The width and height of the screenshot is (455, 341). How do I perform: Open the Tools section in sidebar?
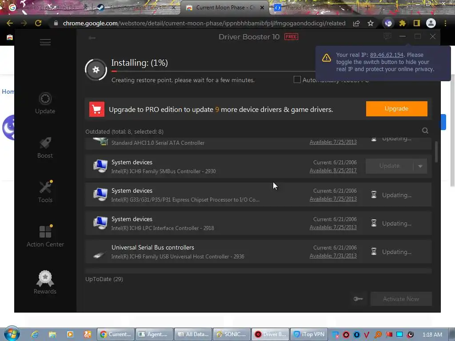(x=45, y=192)
